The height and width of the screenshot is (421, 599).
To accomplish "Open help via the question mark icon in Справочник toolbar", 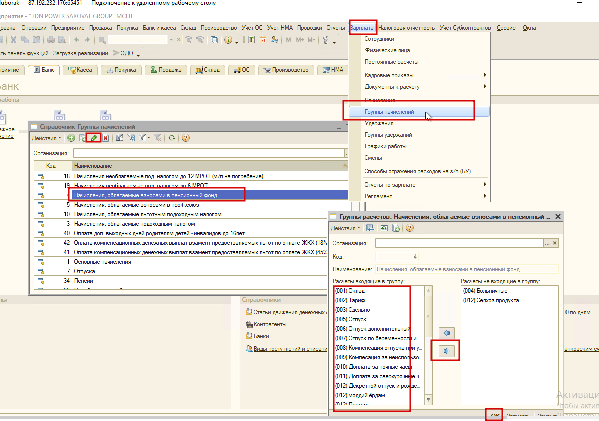I will pos(186,138).
